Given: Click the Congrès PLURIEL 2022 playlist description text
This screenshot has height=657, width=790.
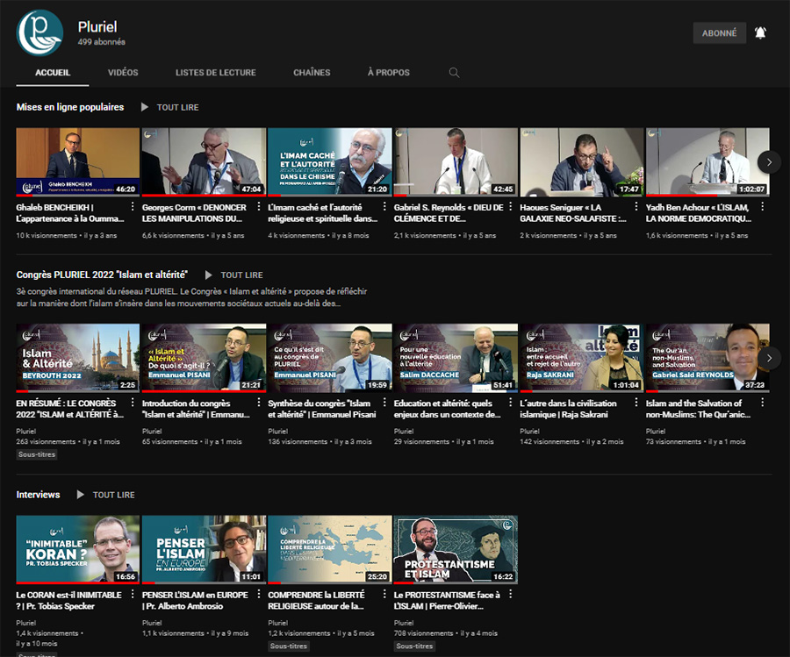Looking at the screenshot, I should pyautogui.click(x=191, y=297).
